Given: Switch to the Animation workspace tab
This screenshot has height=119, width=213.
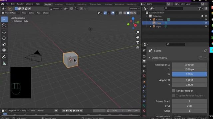Looking at the screenshot, I should (x=119, y=4).
